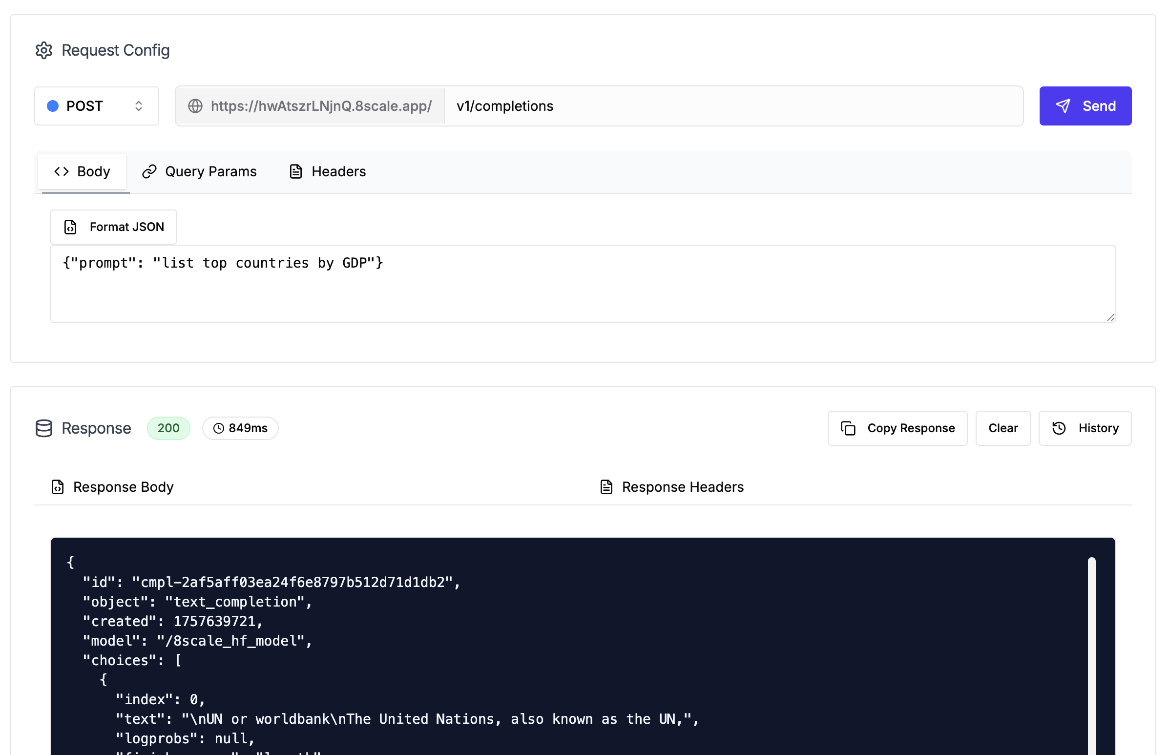Click inside the JSON request body textarea
Screen dimensions: 1169x755
pos(582,289)
